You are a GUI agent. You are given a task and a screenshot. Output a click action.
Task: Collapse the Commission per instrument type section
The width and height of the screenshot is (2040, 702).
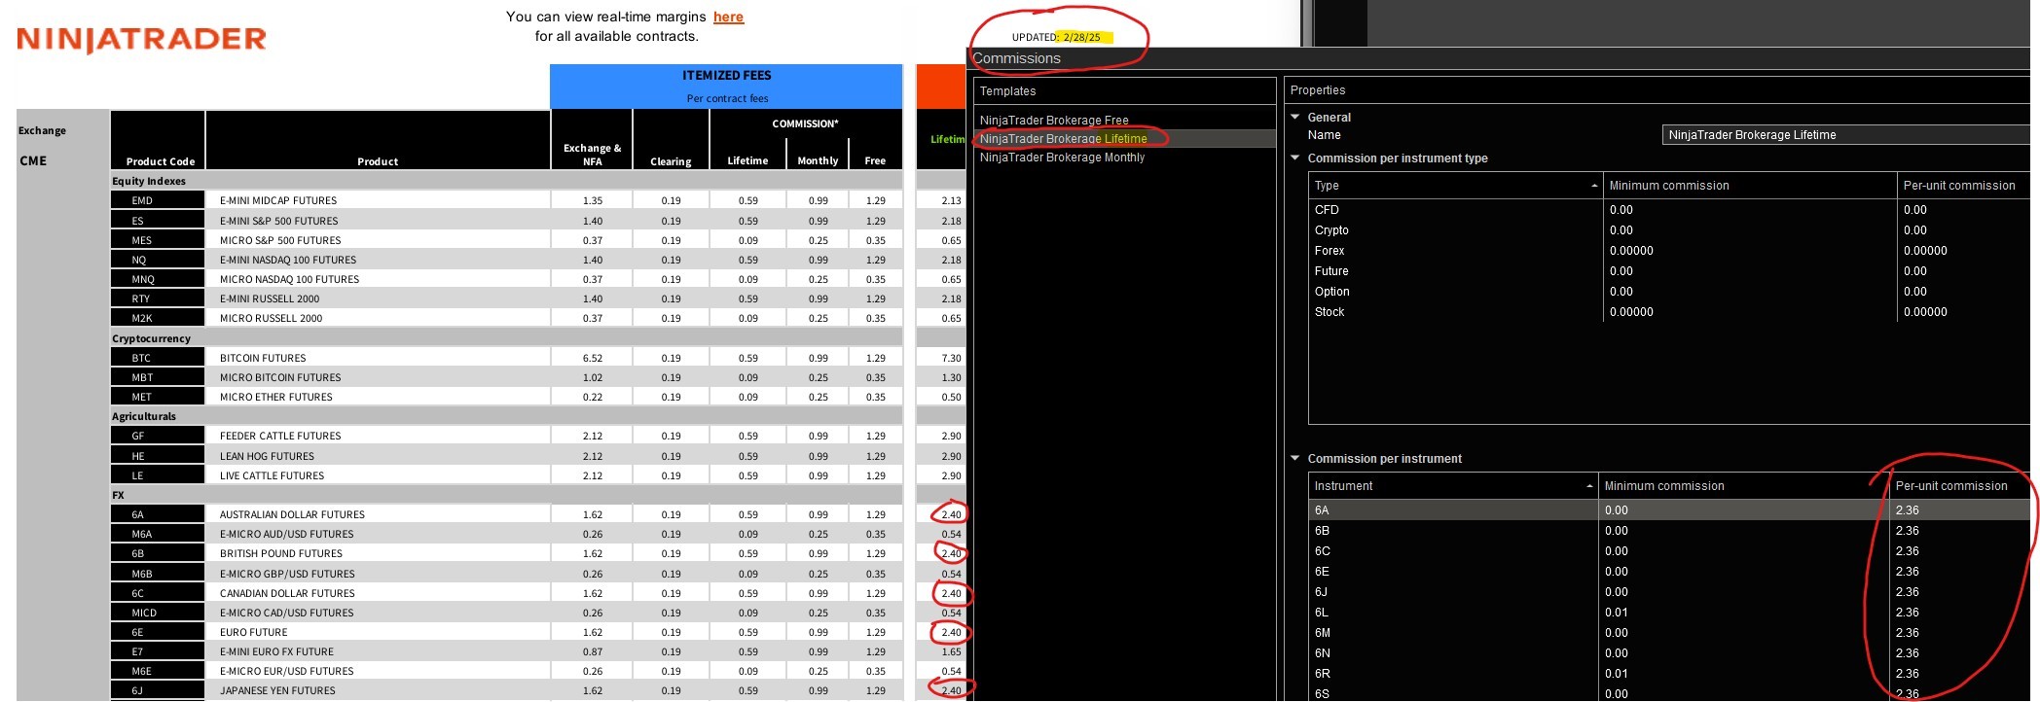coord(1295,158)
